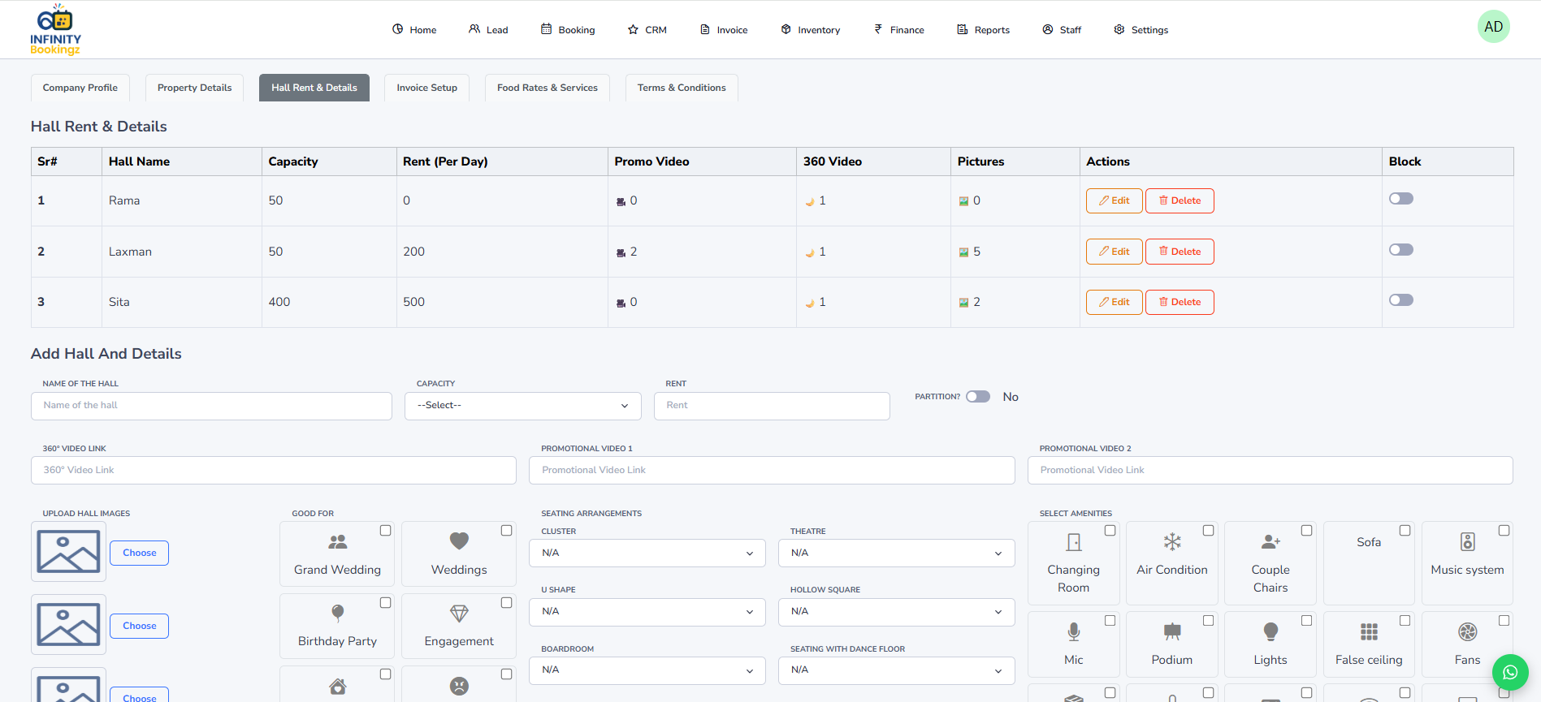Expand the Cluster seating dropdown
Image resolution: width=1541 pixels, height=702 pixels.
pos(647,553)
